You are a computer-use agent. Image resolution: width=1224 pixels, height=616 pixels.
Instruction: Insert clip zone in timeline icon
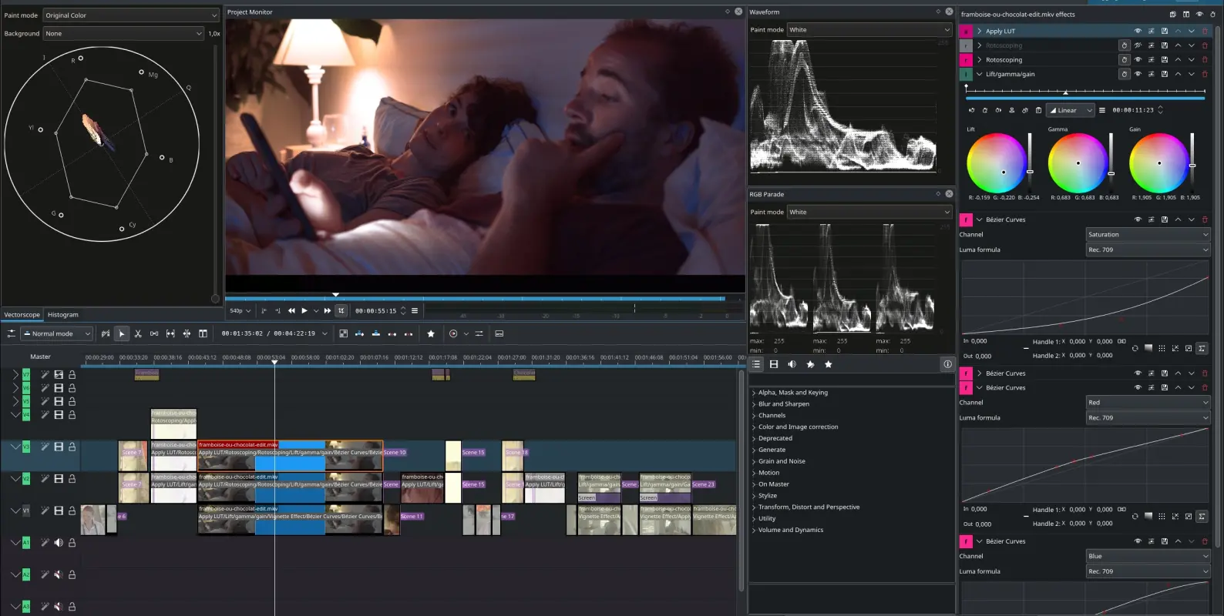pyautogui.click(x=359, y=333)
